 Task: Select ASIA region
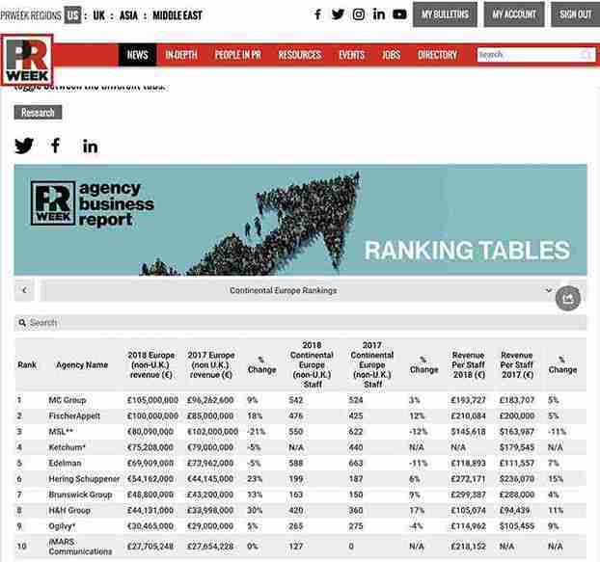[128, 15]
